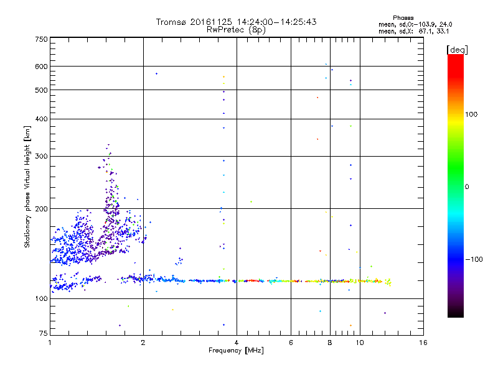Click the 'Frequency [MHz]' x-axis label
Screen dimensions: 498x373
[236, 350]
